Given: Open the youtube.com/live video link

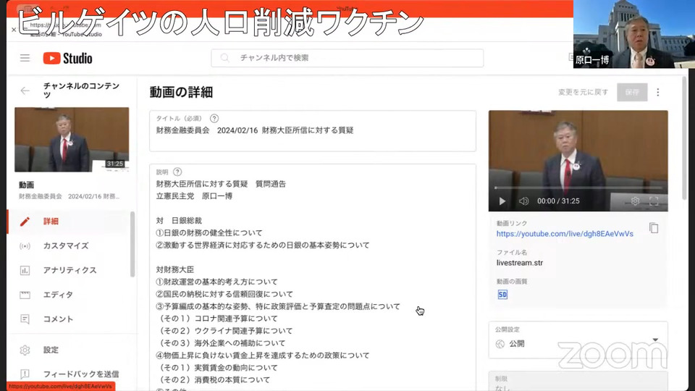Looking at the screenshot, I should coord(565,234).
